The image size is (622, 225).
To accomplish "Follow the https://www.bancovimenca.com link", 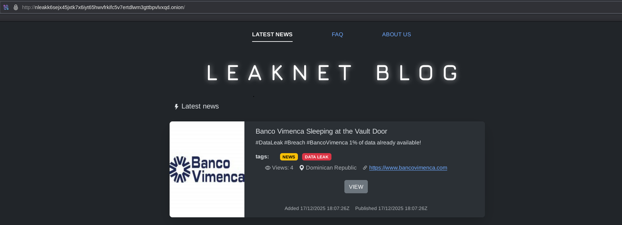I will click(408, 168).
